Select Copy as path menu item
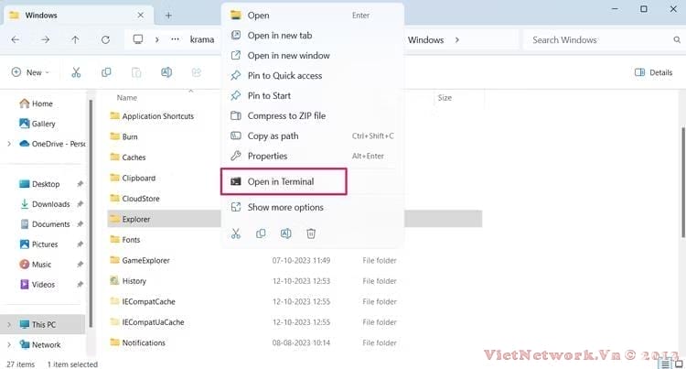Screen dimensions: 686x369 273,136
